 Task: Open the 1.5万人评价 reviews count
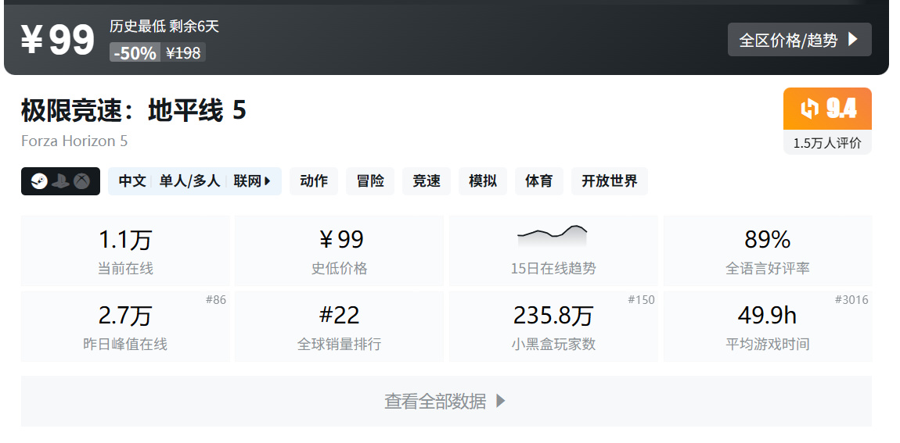pos(827,143)
